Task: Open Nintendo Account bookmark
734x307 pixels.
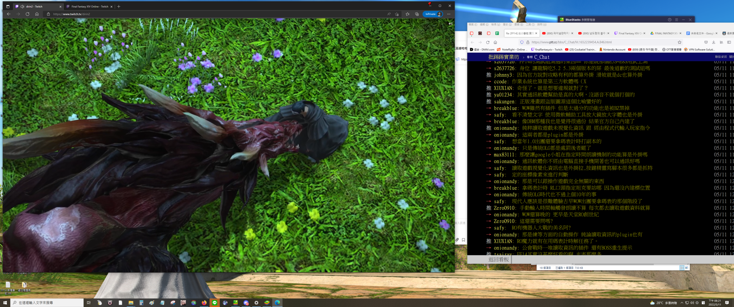Action: pyautogui.click(x=612, y=49)
